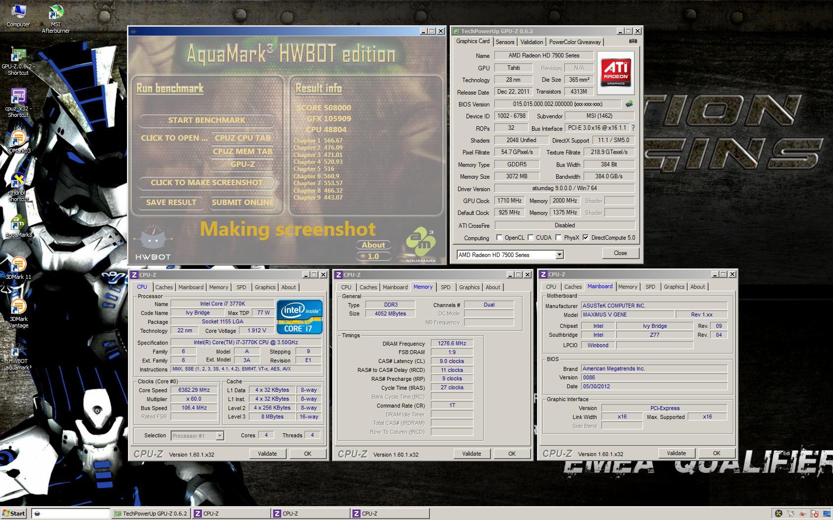Open the GPU selection dropdown in GPU-Z

pos(559,255)
